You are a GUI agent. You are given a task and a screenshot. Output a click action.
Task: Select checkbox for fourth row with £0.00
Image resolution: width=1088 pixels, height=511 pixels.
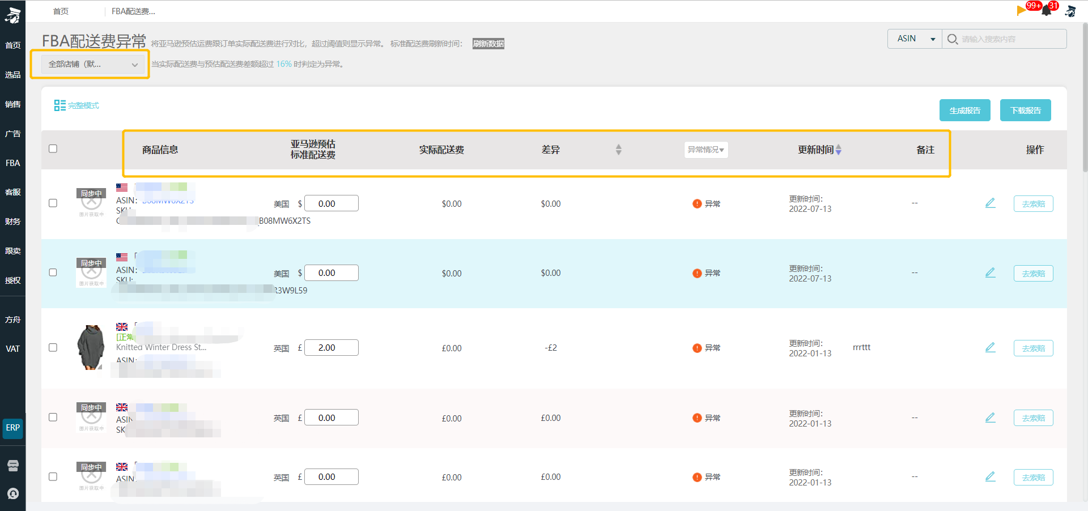point(53,417)
